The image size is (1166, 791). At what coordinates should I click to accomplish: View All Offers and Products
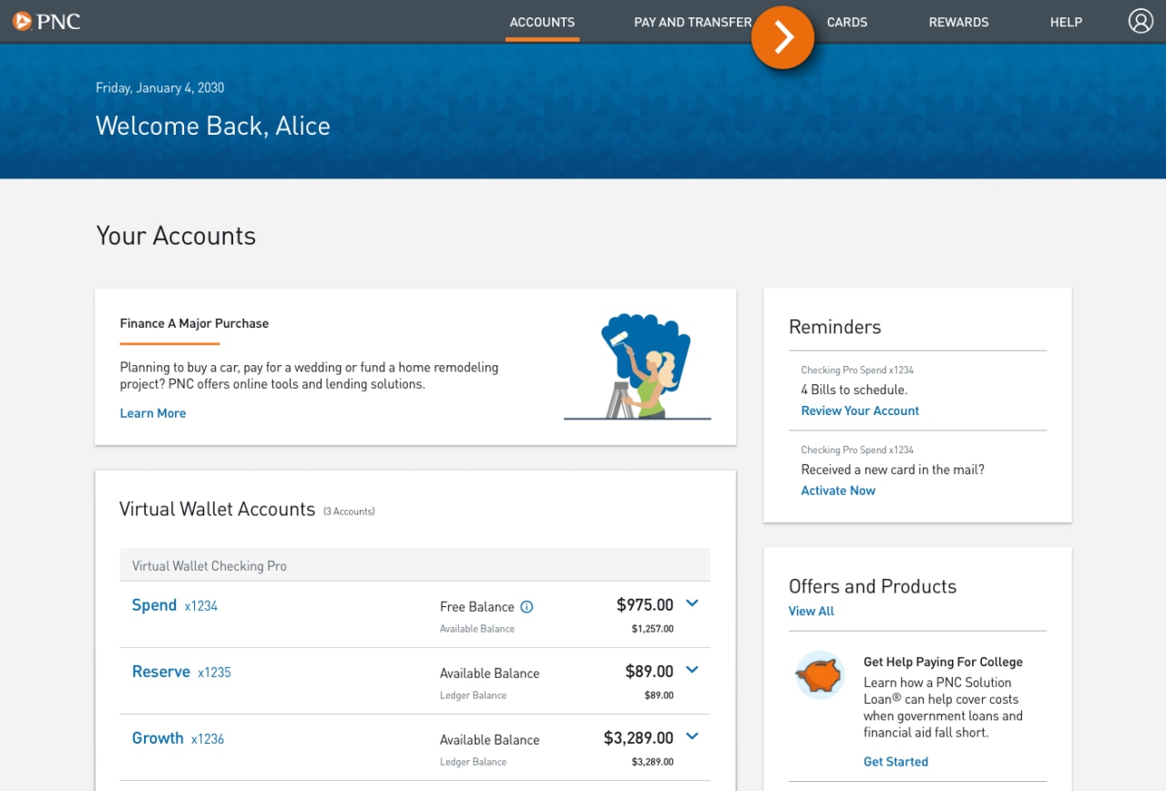(811, 611)
